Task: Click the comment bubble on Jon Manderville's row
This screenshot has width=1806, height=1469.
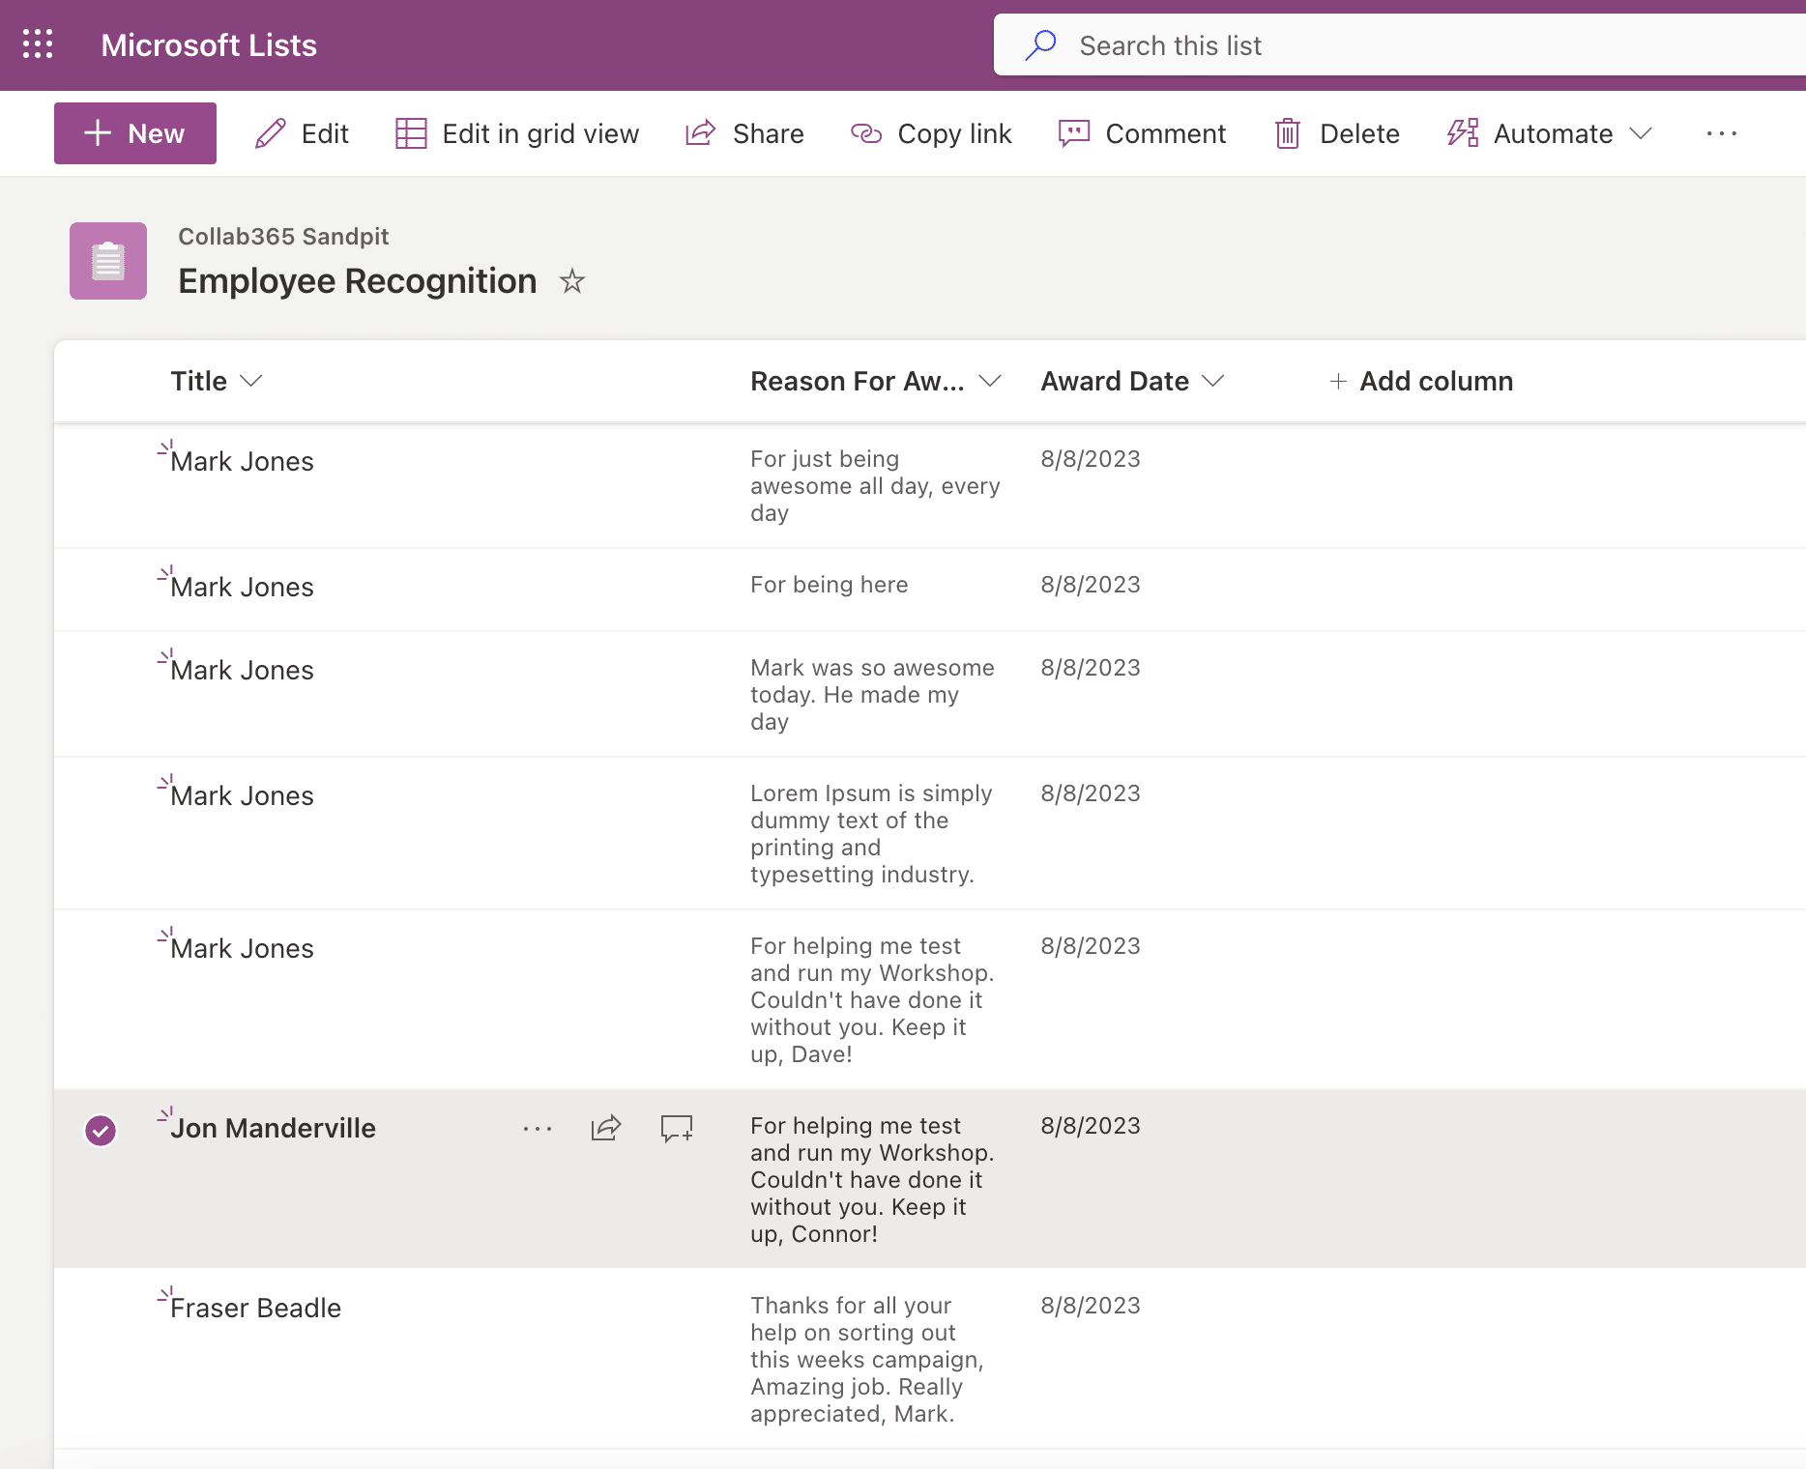Action: 675,1128
